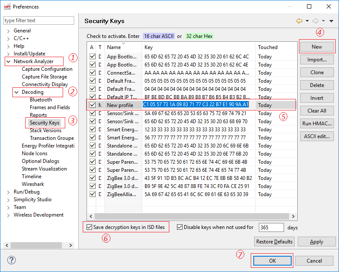
Task: Select key starting BF BE BD BC
Action: coord(197,97)
